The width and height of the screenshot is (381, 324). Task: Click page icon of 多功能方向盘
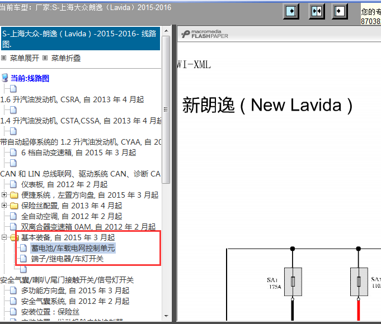pyautogui.click(x=13, y=290)
